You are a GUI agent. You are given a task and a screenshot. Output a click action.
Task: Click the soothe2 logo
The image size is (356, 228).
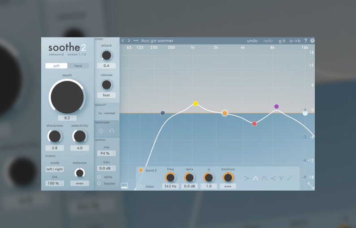(67, 47)
